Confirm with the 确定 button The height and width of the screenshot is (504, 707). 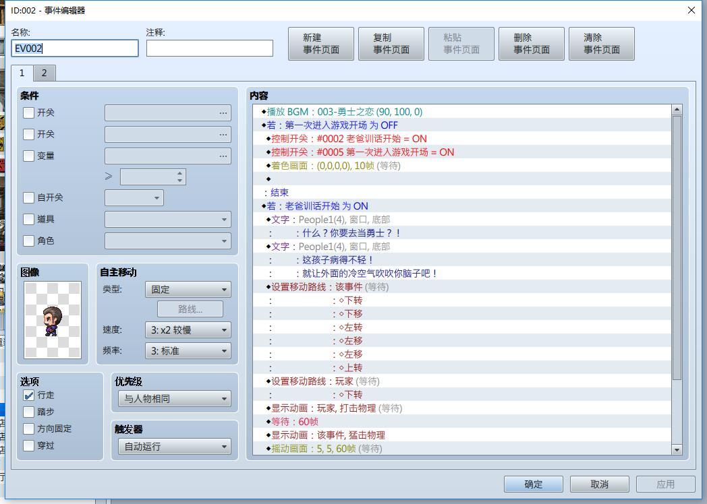[534, 484]
